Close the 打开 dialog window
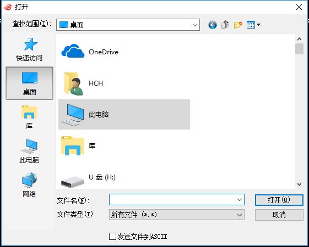 (x=299, y=7)
